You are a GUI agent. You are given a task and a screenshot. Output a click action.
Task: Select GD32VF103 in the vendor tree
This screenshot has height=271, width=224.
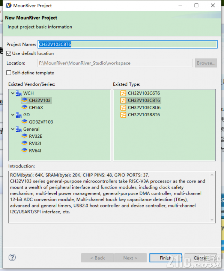pyautogui.click(x=41, y=122)
